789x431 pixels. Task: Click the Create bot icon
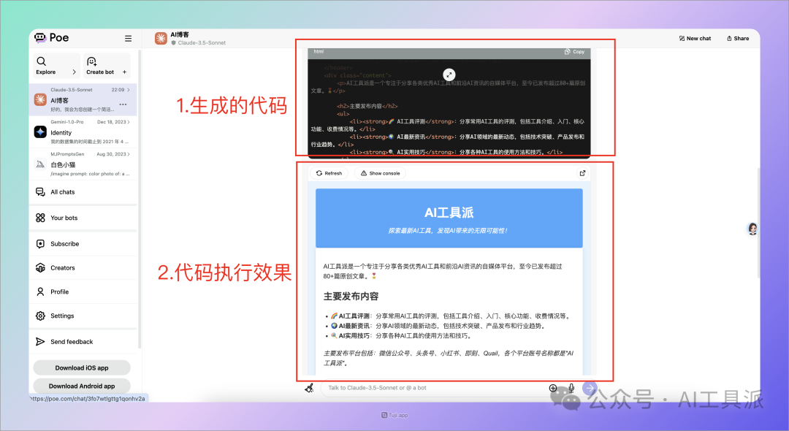click(x=91, y=61)
